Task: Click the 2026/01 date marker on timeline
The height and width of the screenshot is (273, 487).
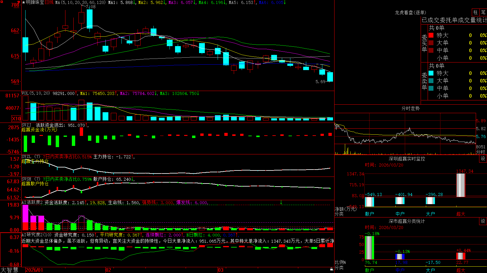Action: (x=34, y=270)
